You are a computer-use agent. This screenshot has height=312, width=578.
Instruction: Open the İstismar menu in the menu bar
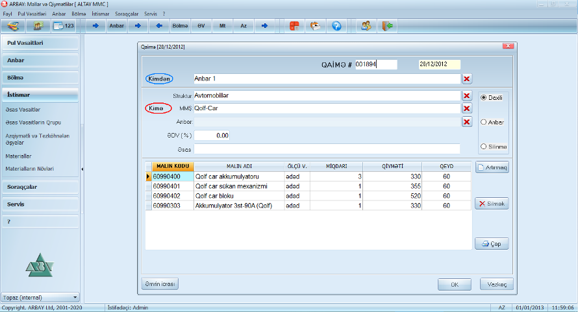coord(100,14)
